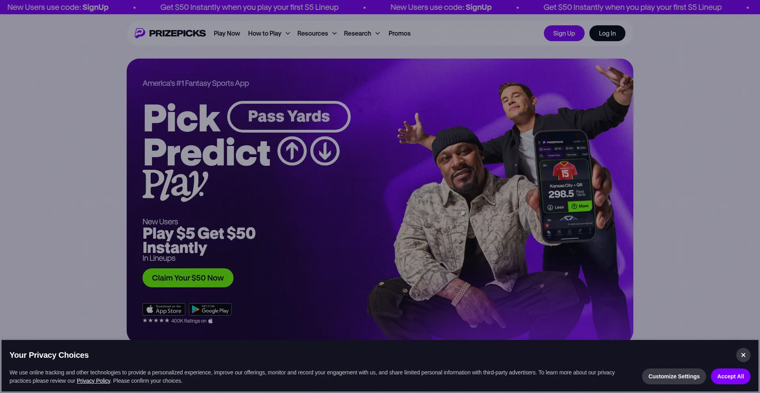
Task: Open the Promos menu item
Action: (399, 33)
